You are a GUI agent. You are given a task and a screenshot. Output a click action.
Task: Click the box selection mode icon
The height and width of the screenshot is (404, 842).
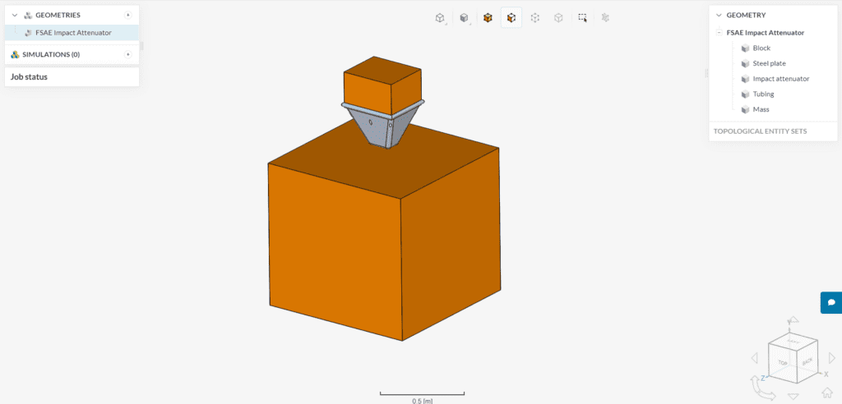pos(582,17)
